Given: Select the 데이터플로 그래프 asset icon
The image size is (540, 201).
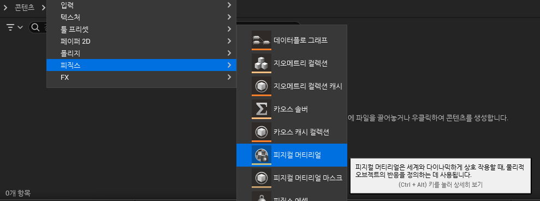Looking at the screenshot, I should (x=262, y=40).
